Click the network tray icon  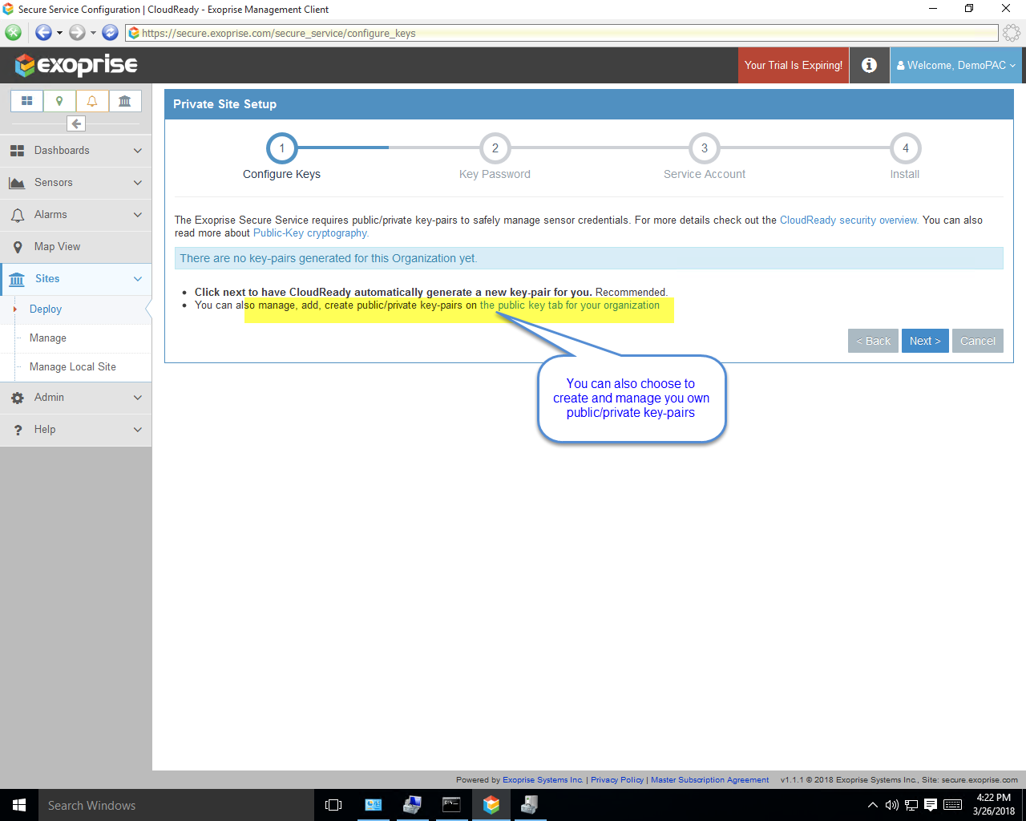[911, 805]
